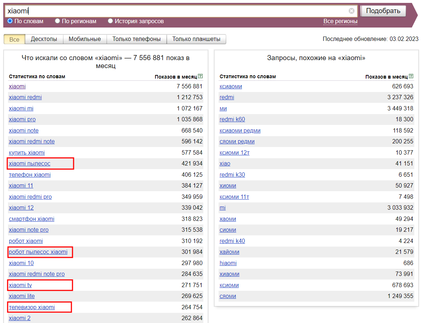
Task: Open the 'xiaomi пылесос' keyword link
Action: pyautogui.click(x=29, y=164)
